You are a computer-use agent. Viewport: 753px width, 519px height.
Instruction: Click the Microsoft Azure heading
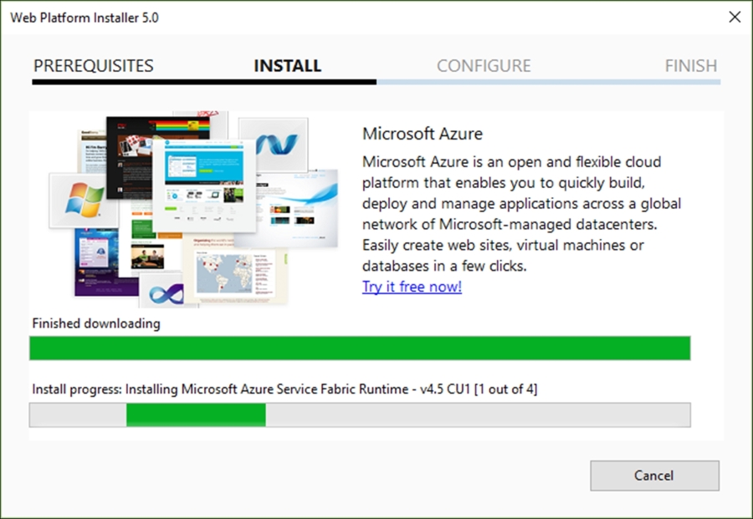(x=423, y=134)
